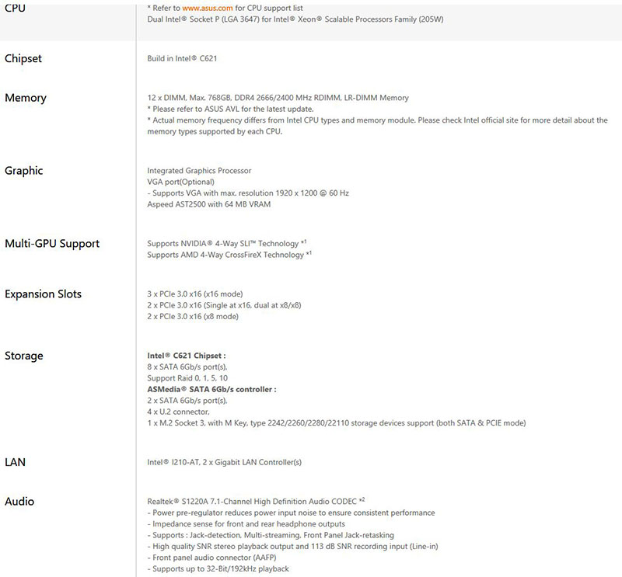Select the Intel C621 Chipset bold subheading

tap(187, 356)
